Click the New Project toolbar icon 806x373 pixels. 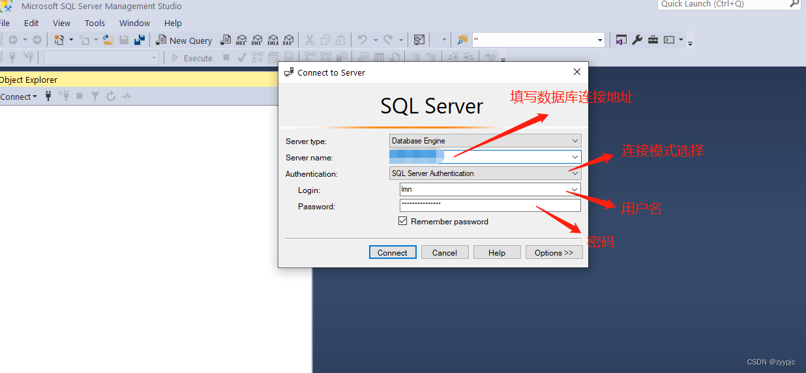(59, 40)
